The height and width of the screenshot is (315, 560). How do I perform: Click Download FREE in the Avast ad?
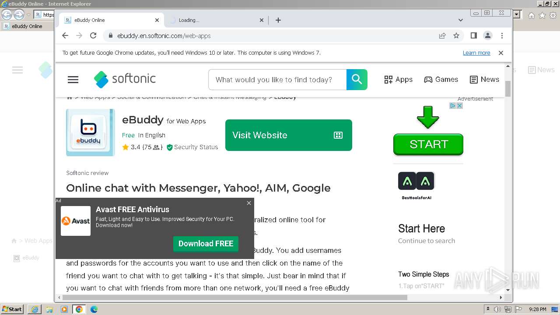click(x=206, y=244)
